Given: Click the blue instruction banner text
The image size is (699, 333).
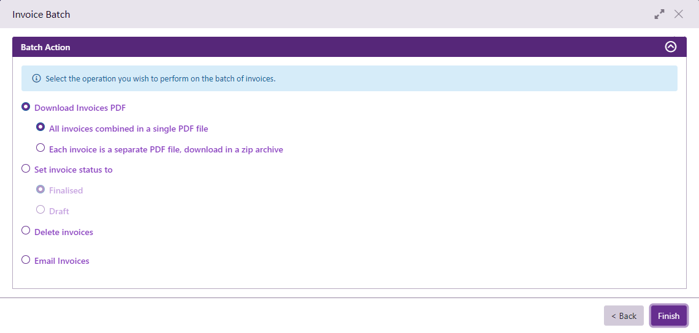Looking at the screenshot, I should (160, 79).
